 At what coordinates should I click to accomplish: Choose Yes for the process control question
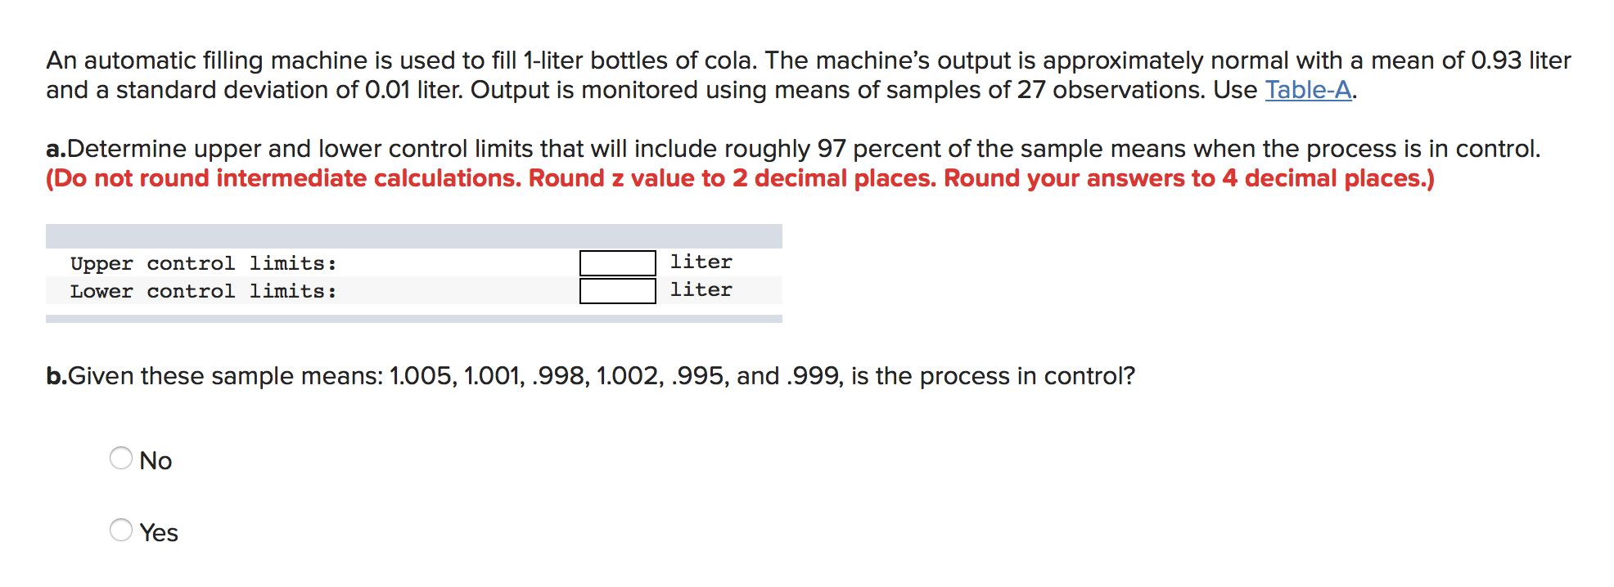[121, 531]
